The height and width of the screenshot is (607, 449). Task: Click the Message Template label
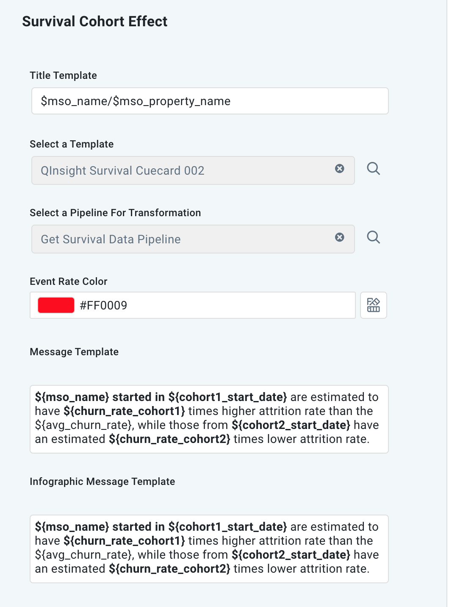click(74, 351)
